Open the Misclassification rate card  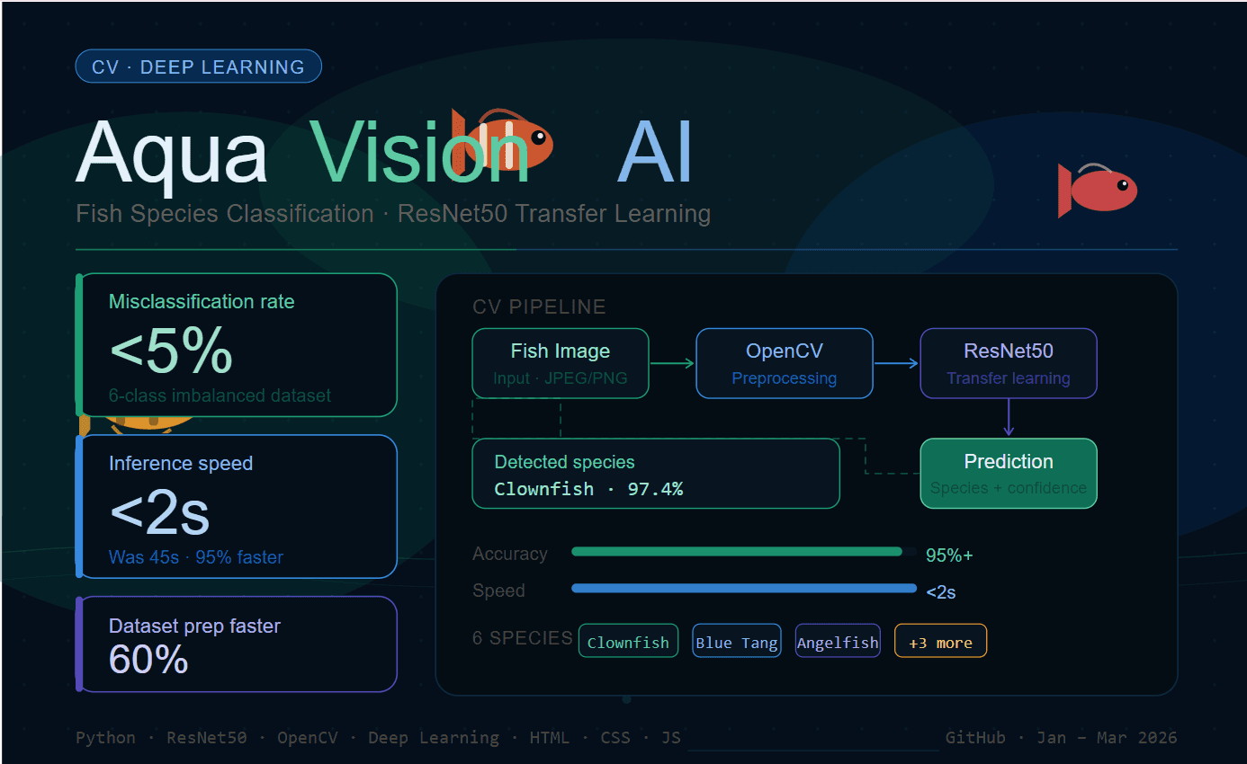[237, 345]
